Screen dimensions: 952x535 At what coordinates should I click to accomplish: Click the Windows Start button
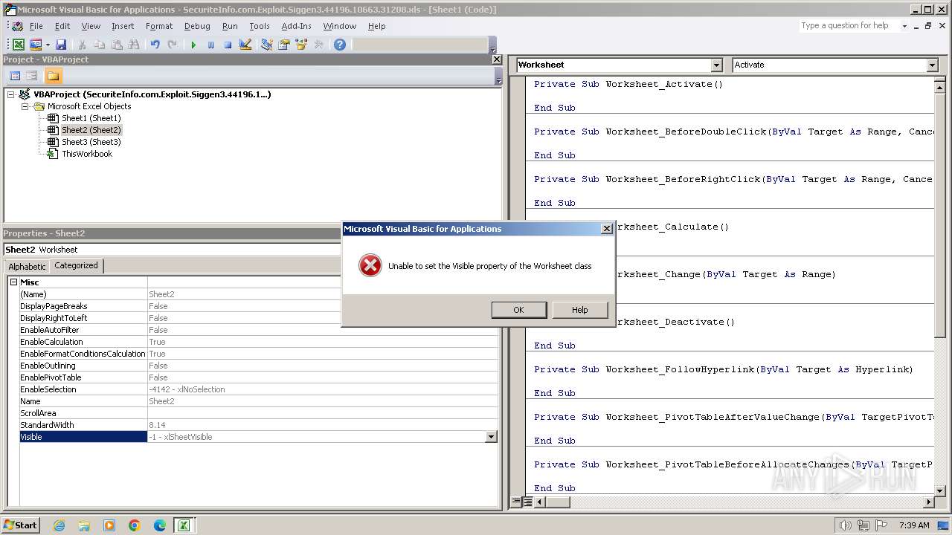20,525
